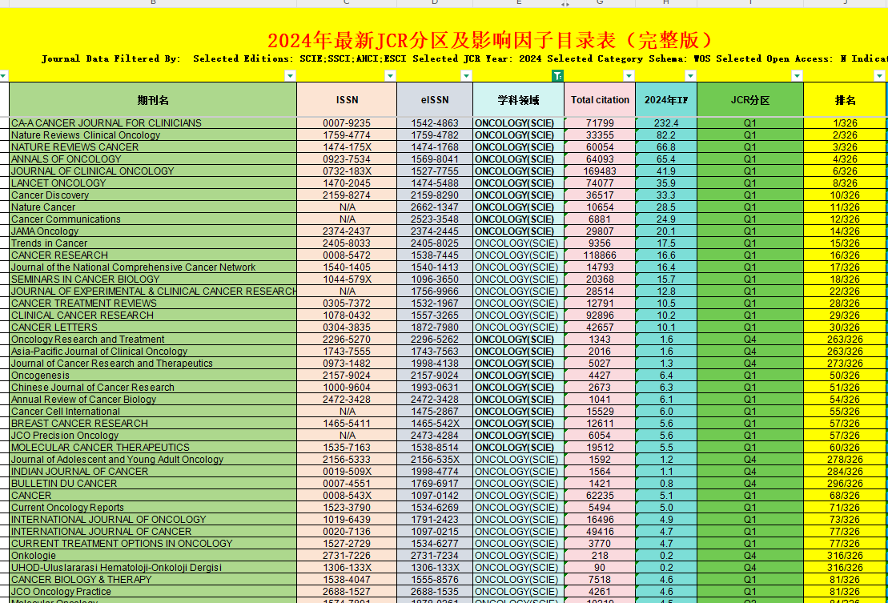Select the JAMA Oncology journal cell
888x603 pixels.
point(153,231)
